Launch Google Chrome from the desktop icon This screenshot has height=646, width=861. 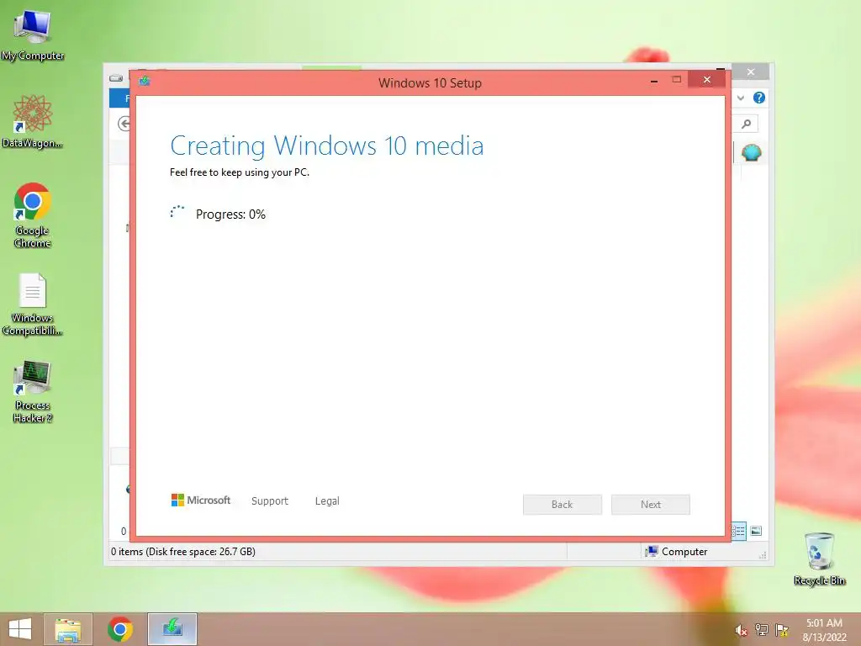pyautogui.click(x=33, y=215)
